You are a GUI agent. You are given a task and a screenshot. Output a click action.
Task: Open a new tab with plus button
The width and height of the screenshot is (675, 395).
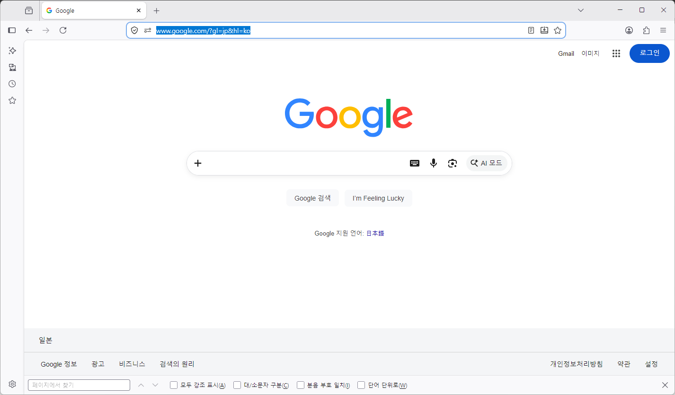coord(157,10)
